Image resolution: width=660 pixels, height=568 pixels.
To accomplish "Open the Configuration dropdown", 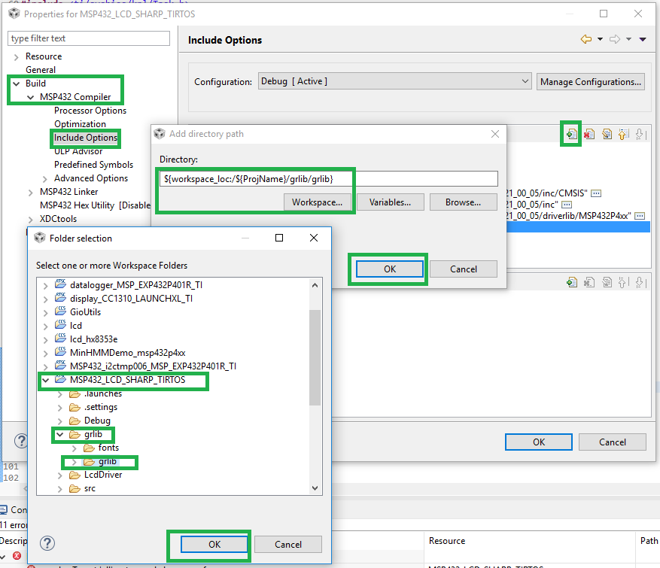I will click(395, 81).
